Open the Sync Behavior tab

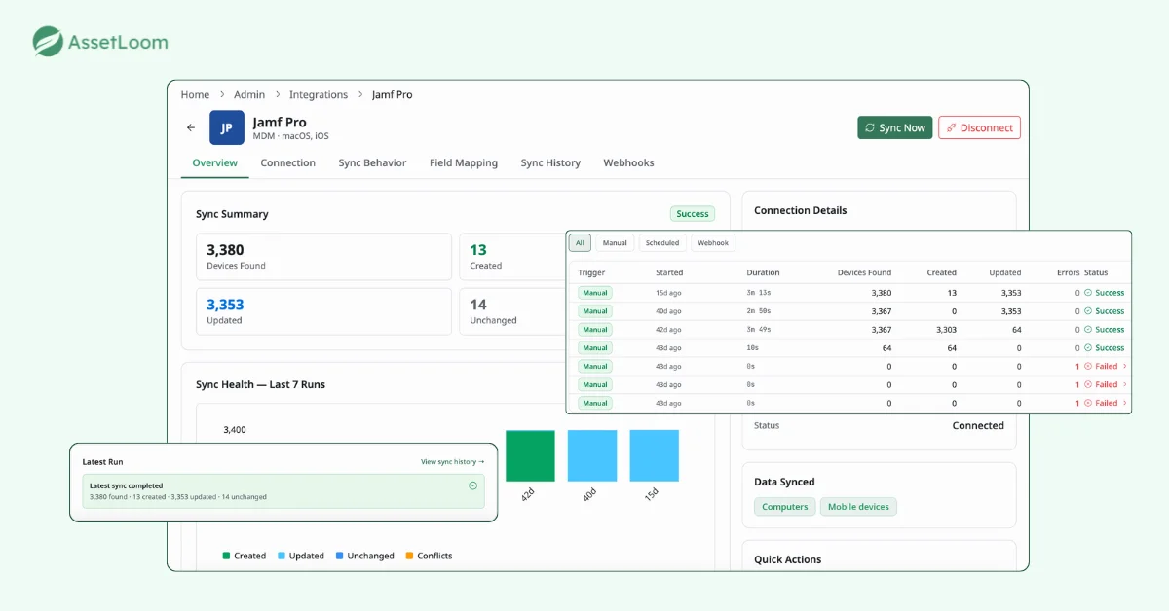(x=372, y=162)
